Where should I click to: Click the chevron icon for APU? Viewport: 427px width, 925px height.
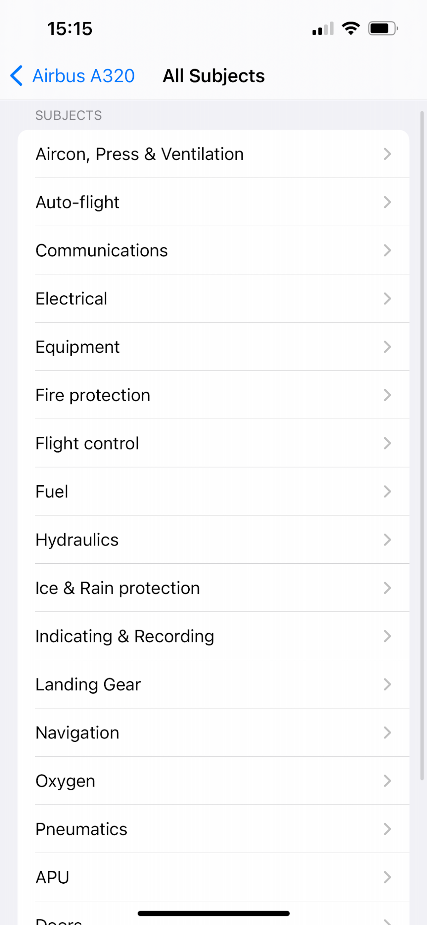point(387,877)
